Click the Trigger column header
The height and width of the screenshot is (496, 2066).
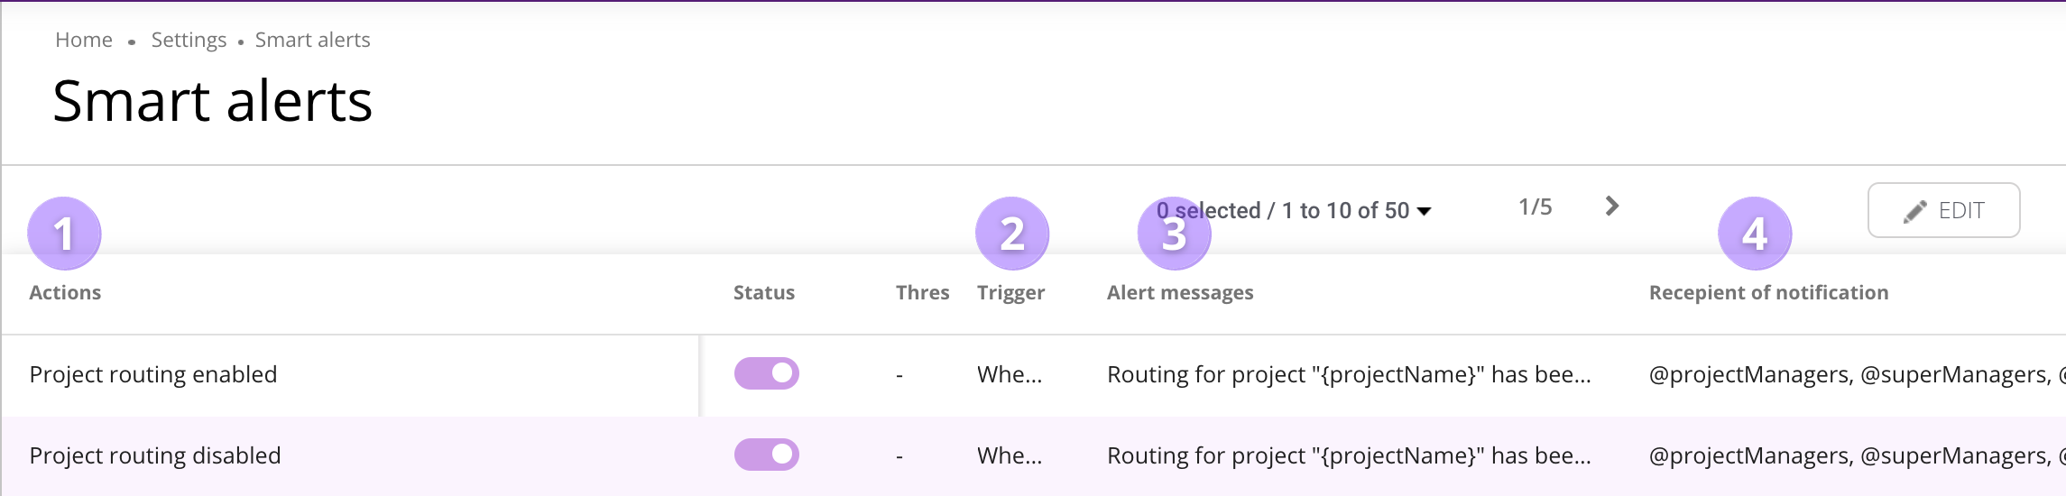click(x=1010, y=292)
